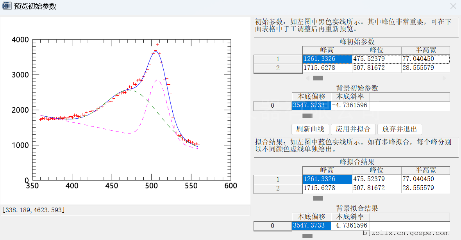461x240 pixels.
Task: Select row header 1 in 峰初始参数 table
Action: 278,59
